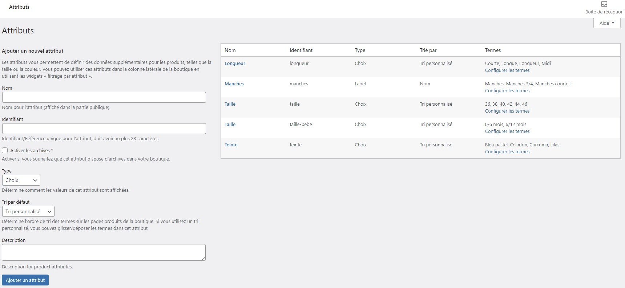Enable the Activer les archives checkbox
Viewport: 625px width, 288px height.
pos(5,150)
